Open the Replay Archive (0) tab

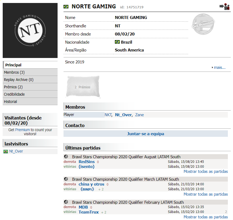tap(30, 80)
